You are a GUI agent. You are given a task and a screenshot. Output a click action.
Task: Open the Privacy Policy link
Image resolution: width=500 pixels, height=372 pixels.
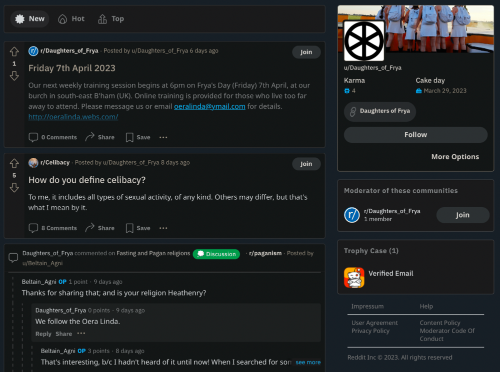[370, 331]
